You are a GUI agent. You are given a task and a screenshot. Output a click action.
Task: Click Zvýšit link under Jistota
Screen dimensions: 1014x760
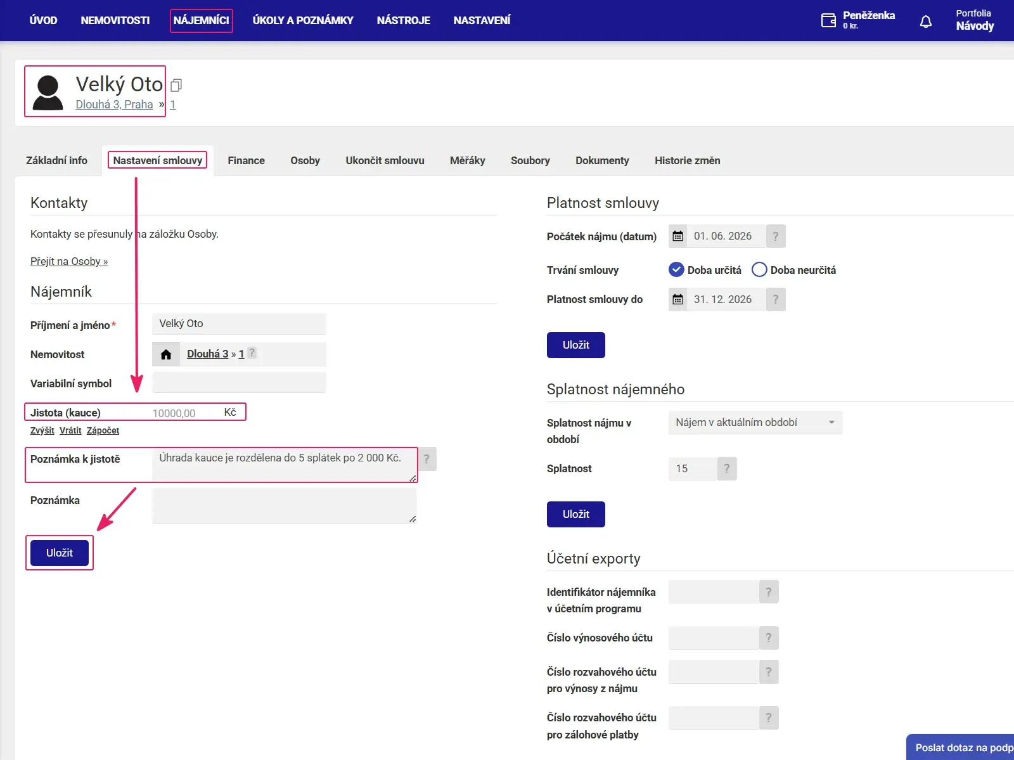42,430
